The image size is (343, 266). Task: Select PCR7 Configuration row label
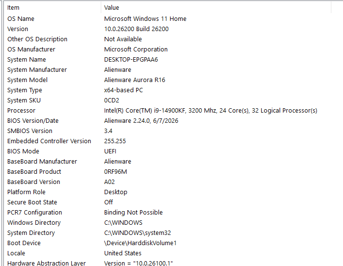pyautogui.click(x=34, y=212)
